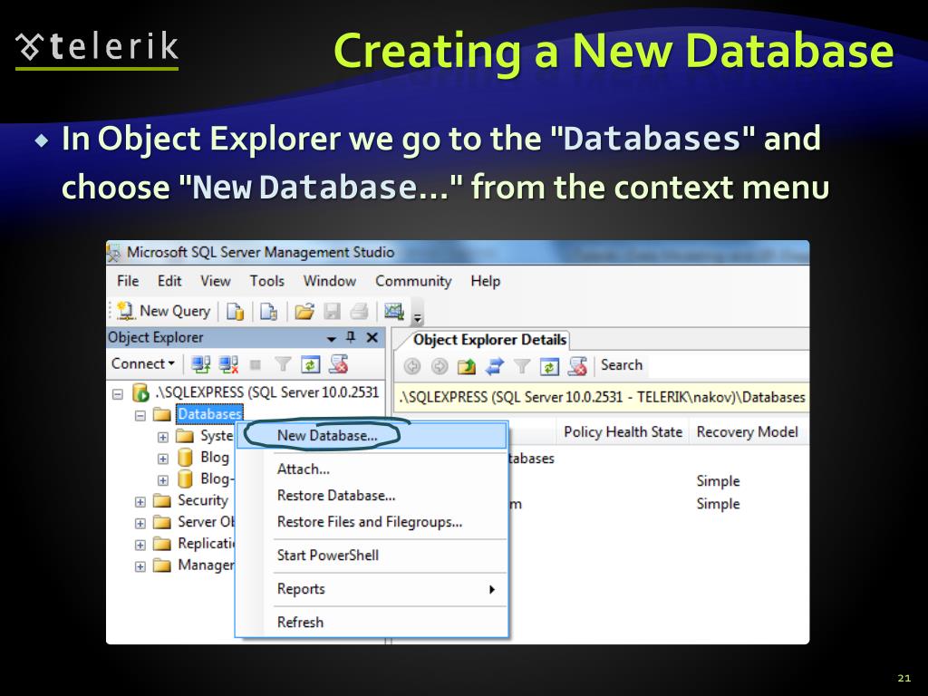Click the Refresh icon in Object Explorer toolbar

coord(310,364)
